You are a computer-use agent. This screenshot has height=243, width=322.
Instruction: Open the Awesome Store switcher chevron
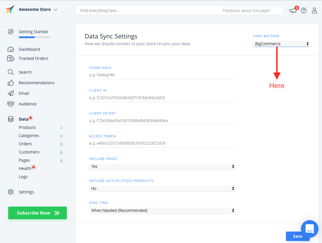click(56, 10)
